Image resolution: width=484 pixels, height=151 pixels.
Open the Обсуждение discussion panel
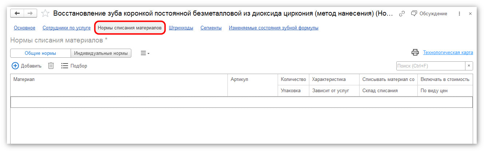[429, 13]
